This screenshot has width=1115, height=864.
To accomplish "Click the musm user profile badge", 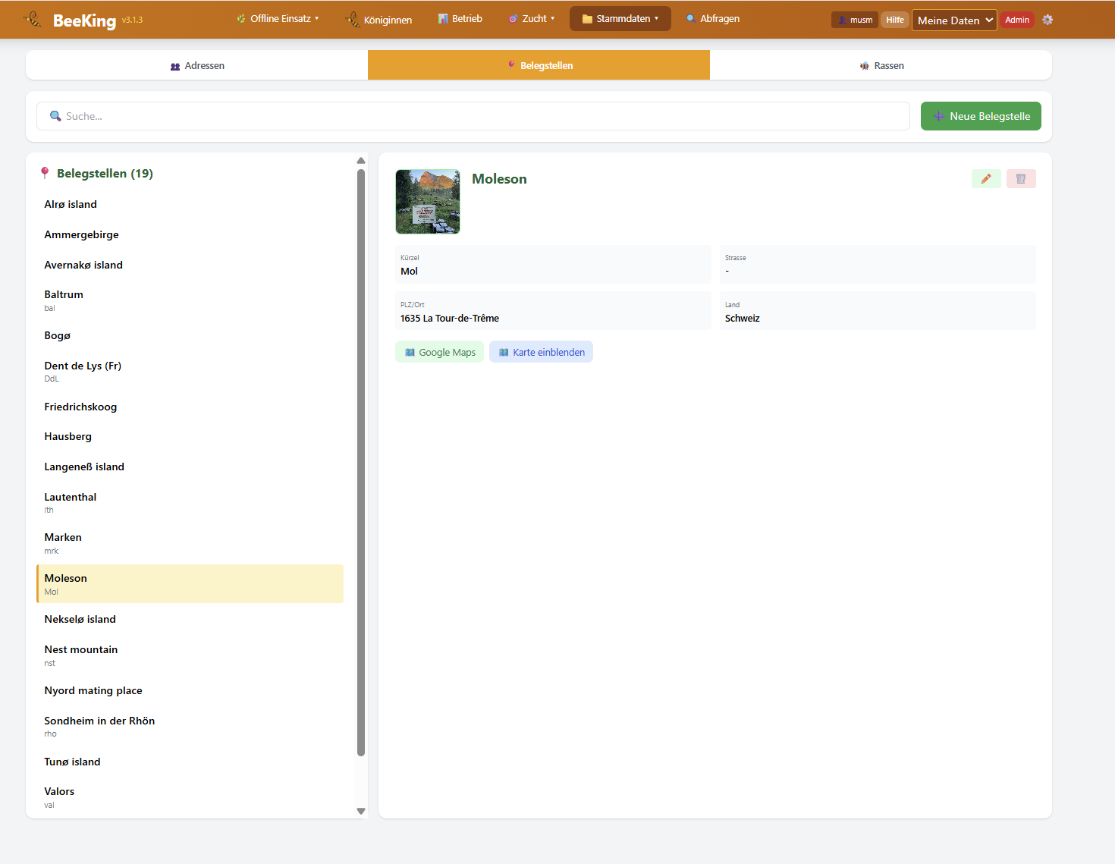I will tap(855, 20).
